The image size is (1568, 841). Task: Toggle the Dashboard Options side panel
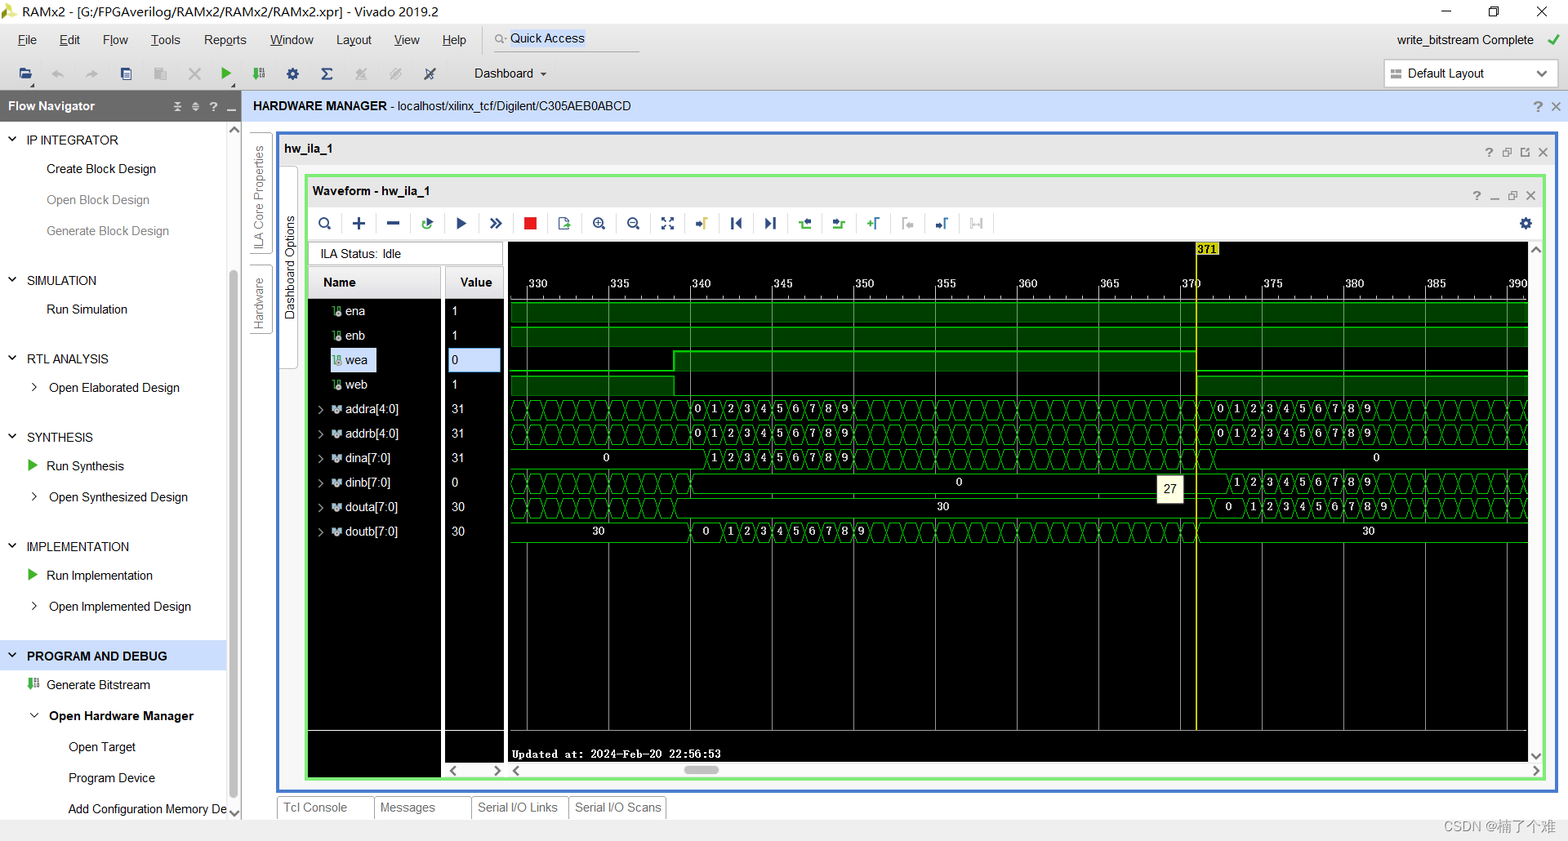289,267
